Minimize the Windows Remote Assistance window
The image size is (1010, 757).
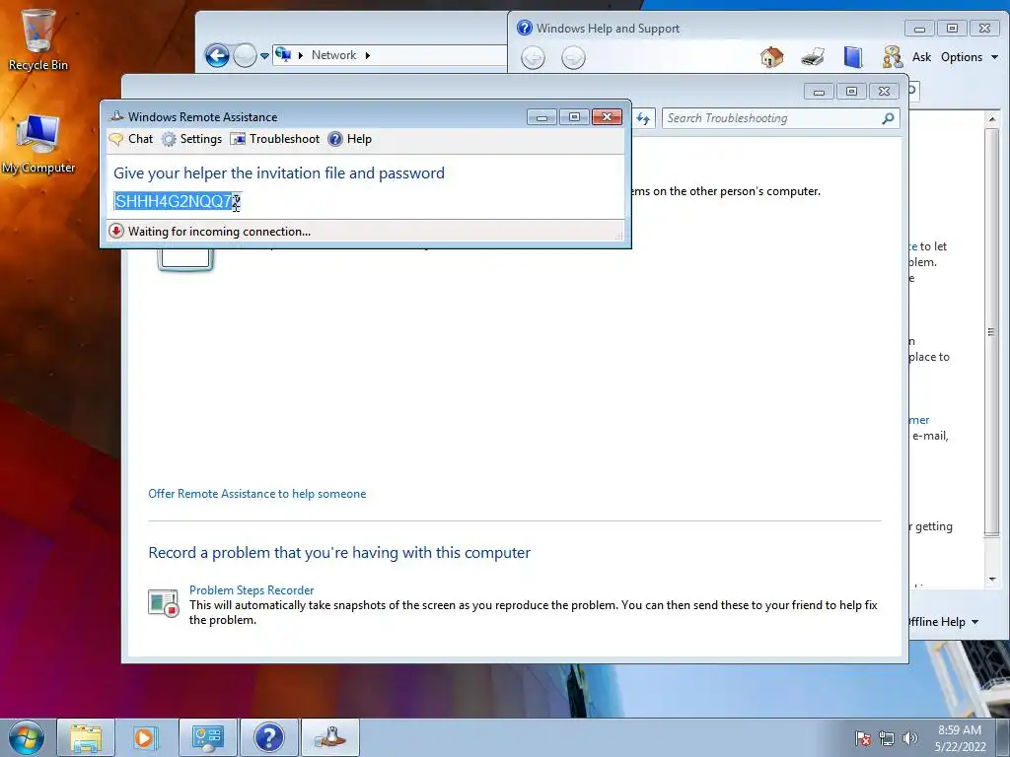(541, 117)
